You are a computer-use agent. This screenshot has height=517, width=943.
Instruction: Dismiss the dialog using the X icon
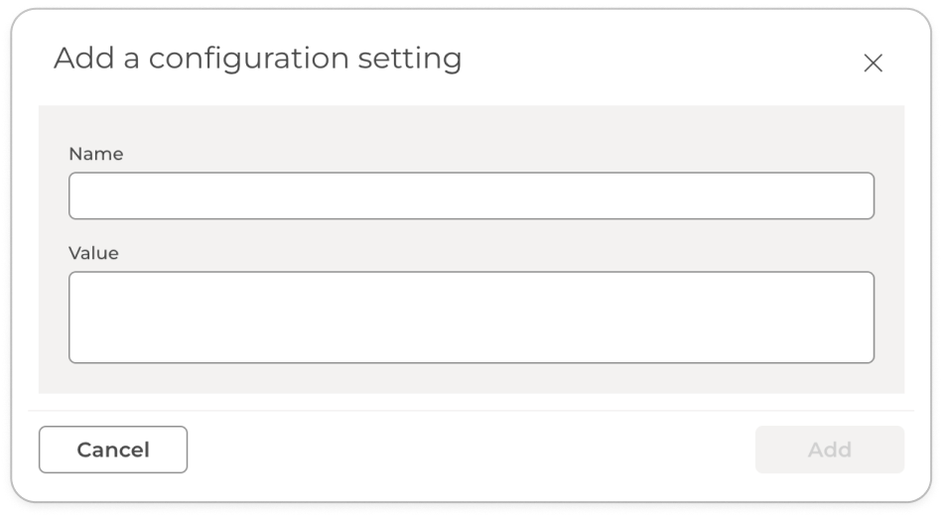[873, 63]
